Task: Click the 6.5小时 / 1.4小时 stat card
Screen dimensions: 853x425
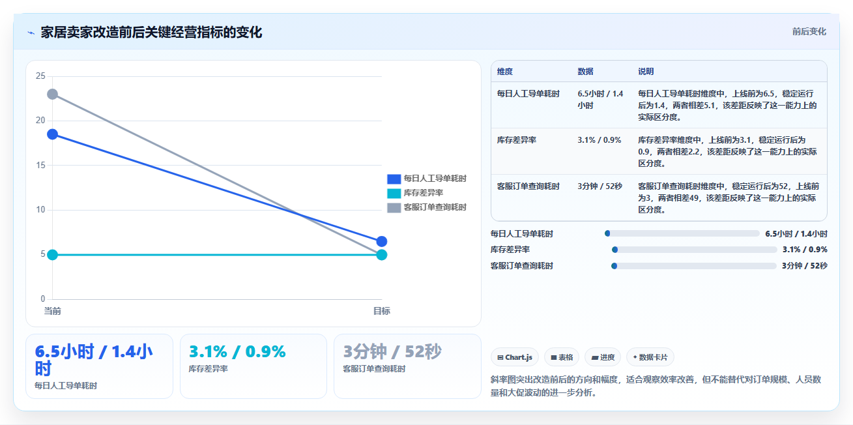Action: 99,366
